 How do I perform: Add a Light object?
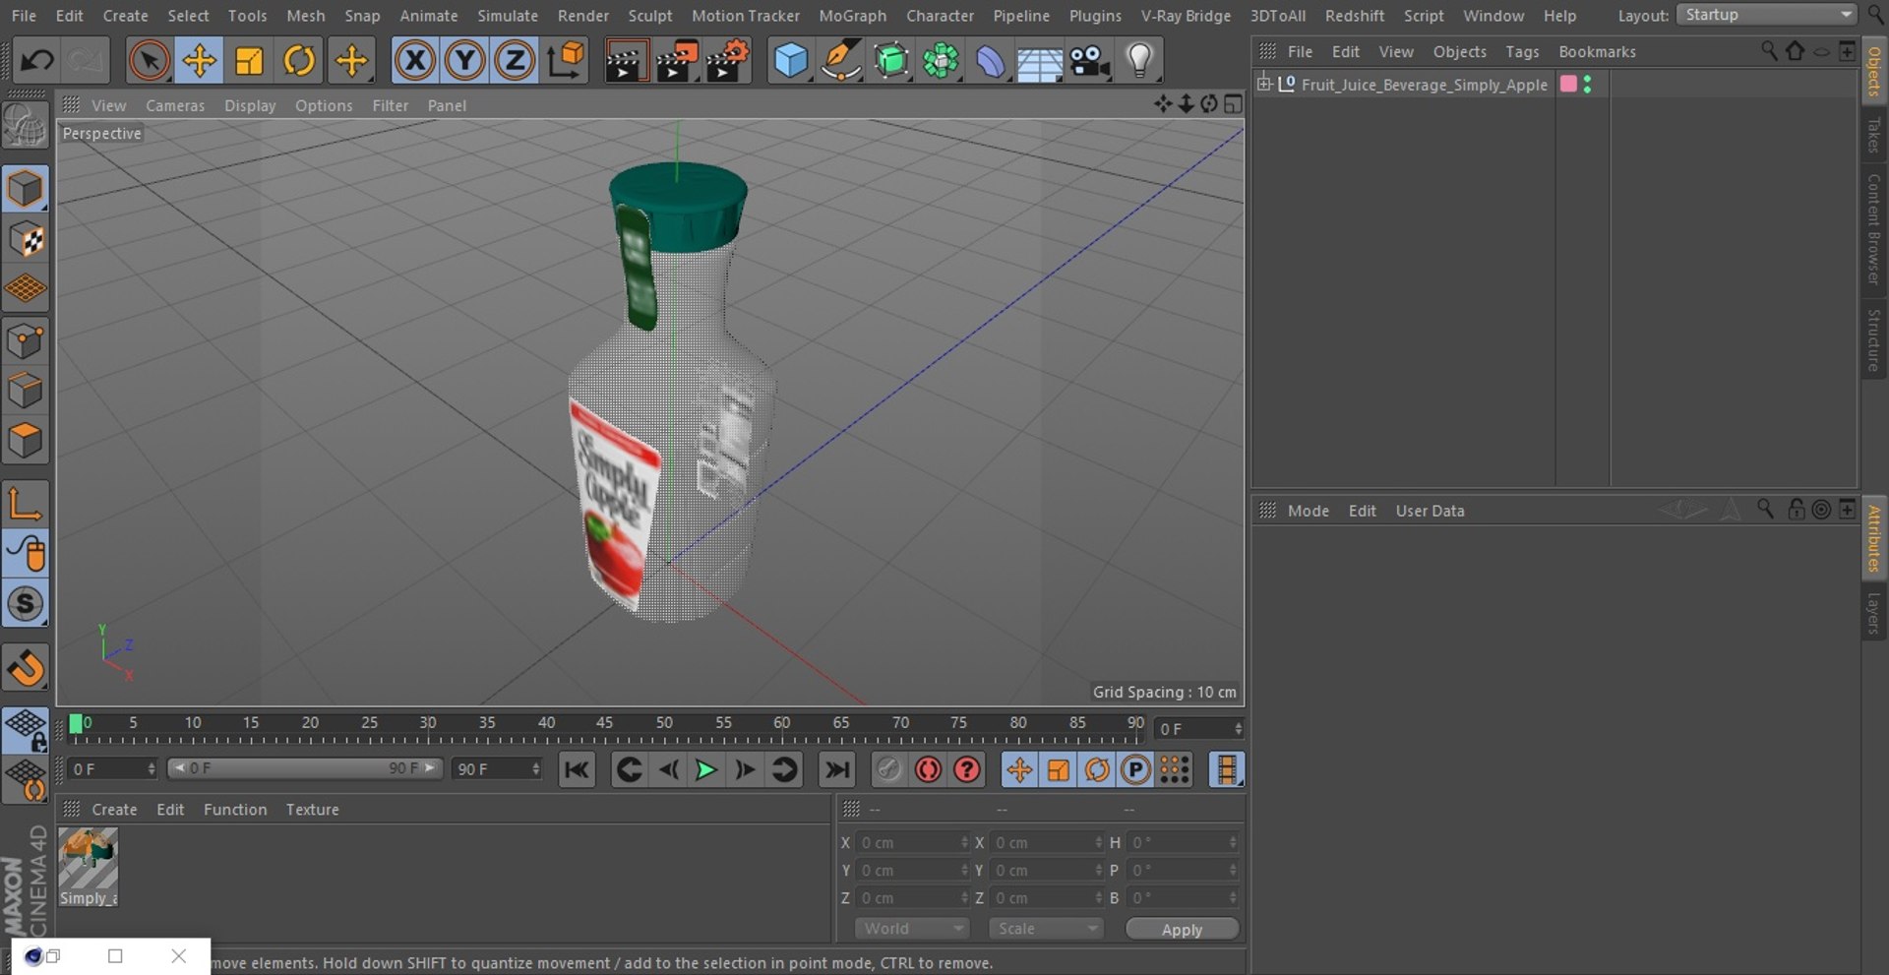point(1139,61)
